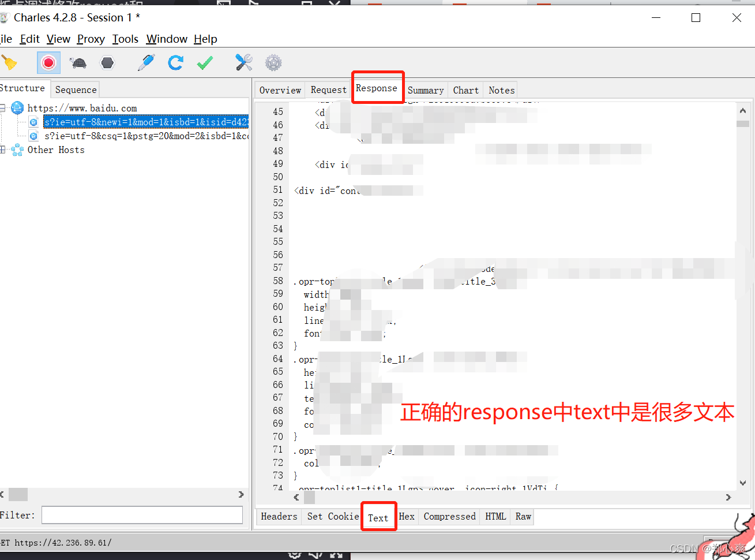Open the Window menu
Image resolution: width=755 pixels, height=560 pixels.
click(x=167, y=39)
